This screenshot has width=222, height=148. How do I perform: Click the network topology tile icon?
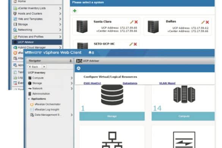112,140
